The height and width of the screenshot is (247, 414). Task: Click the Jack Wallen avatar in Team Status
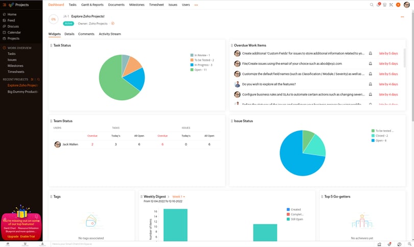point(57,144)
